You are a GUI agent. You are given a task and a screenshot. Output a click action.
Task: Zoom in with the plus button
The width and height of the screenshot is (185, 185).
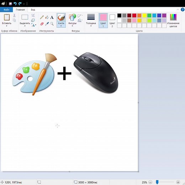coord(178,182)
